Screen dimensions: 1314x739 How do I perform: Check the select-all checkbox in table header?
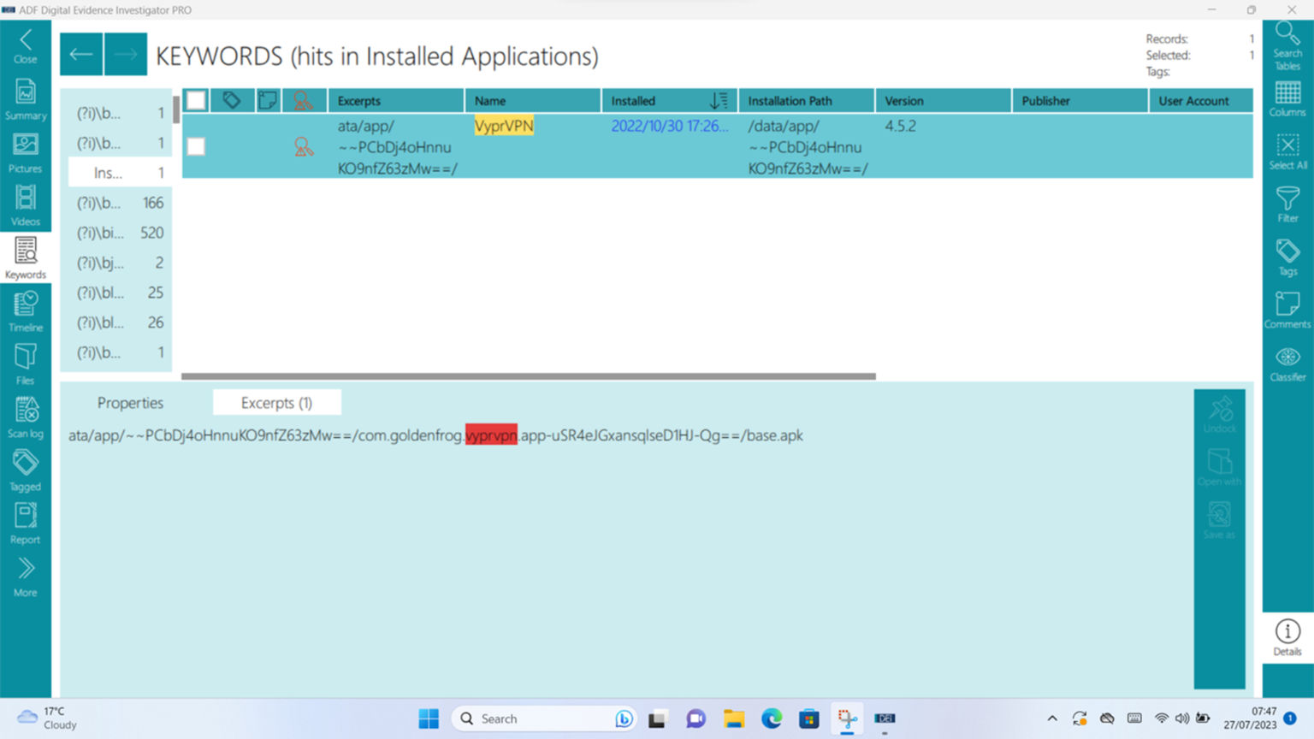point(196,100)
